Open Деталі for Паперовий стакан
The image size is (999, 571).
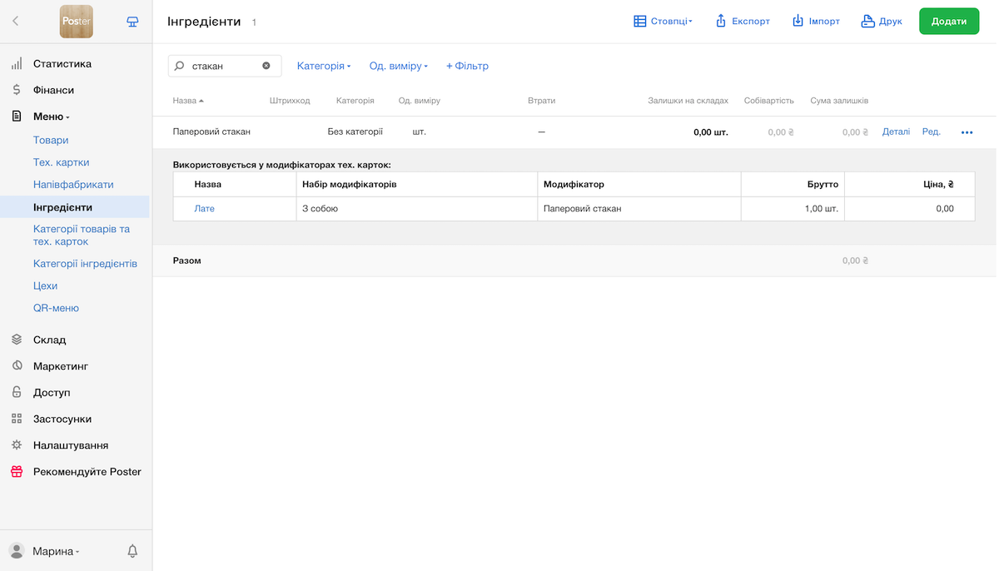click(896, 132)
